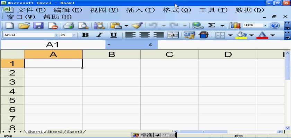Save the workbook using the floppy disk icon

coord(38,26)
